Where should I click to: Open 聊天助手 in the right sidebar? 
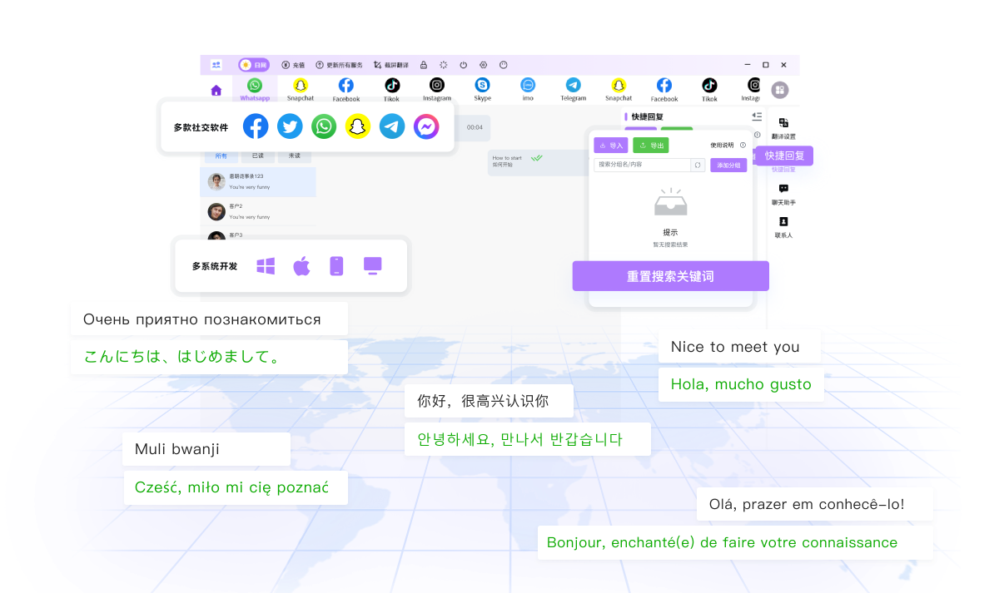click(x=783, y=195)
